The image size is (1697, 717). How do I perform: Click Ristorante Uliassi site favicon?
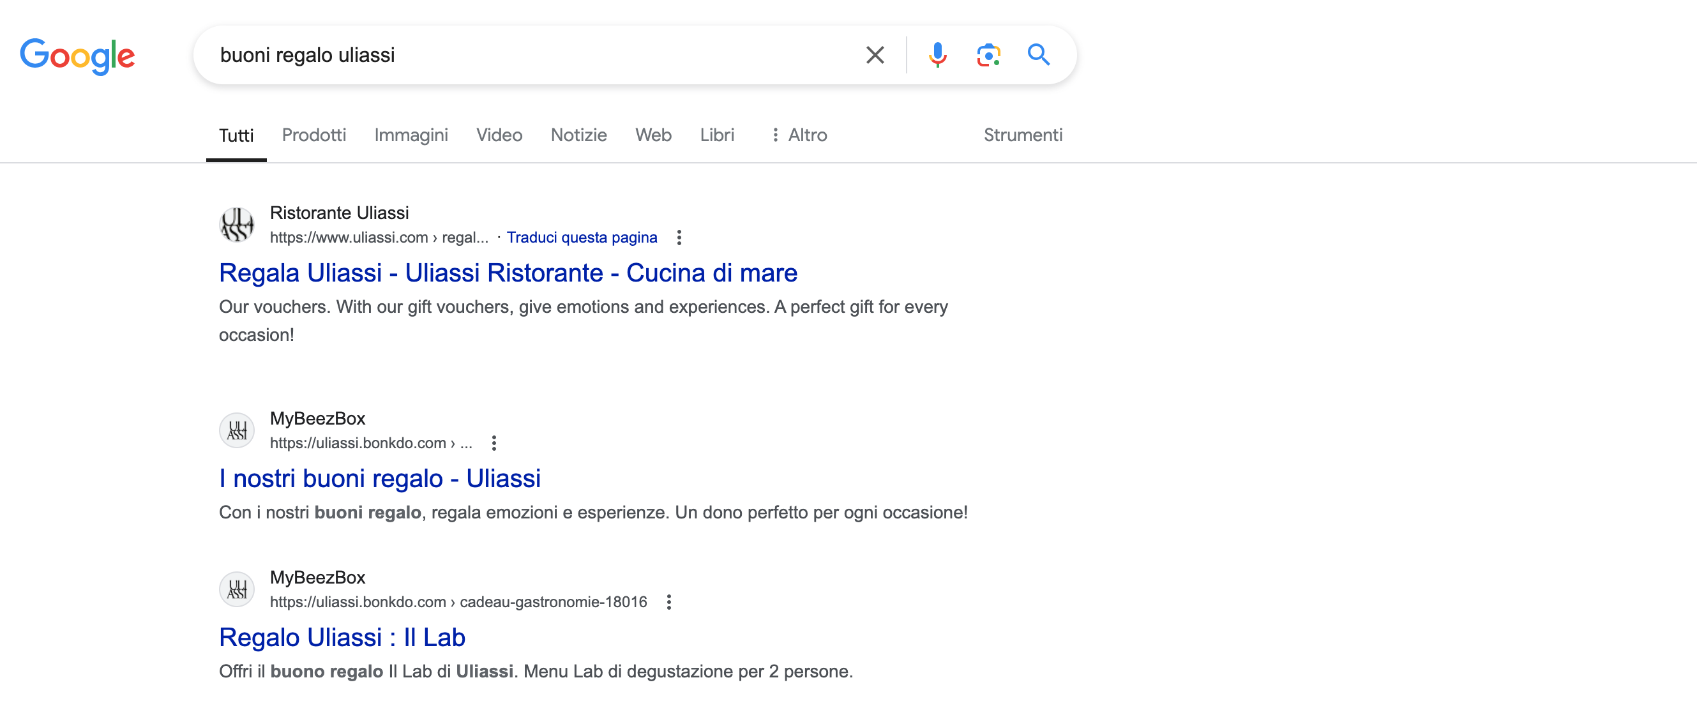tap(236, 225)
